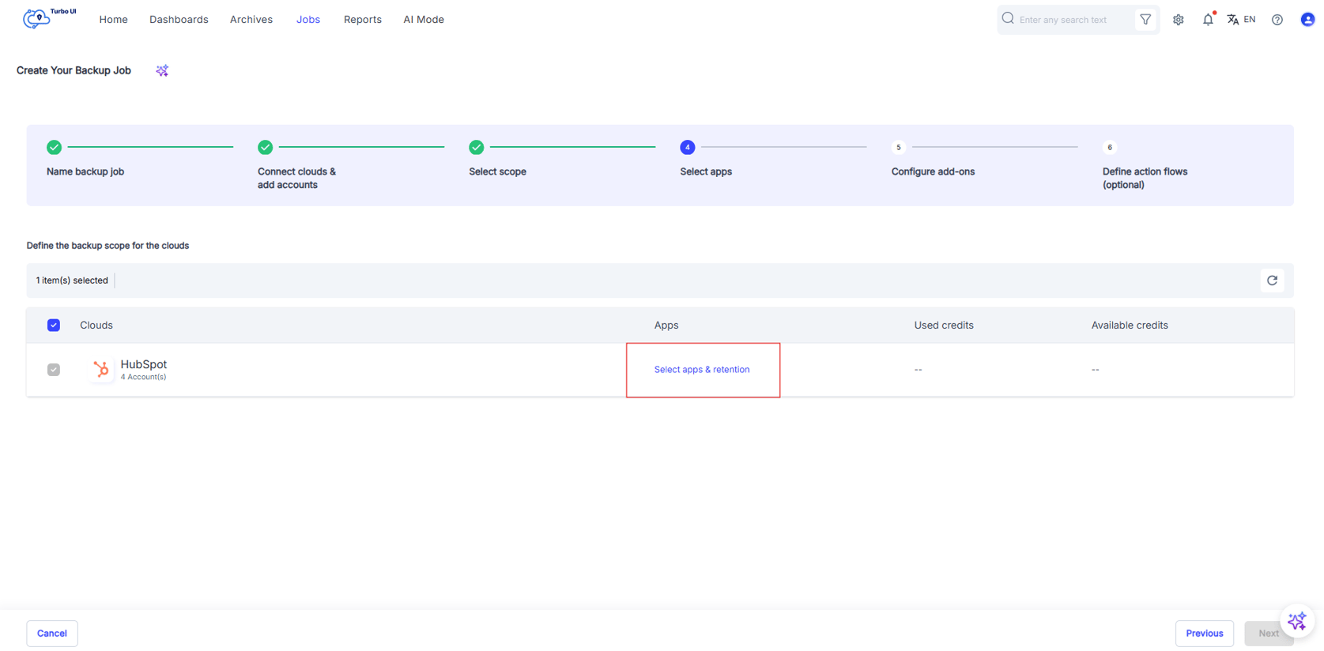1324x651 pixels.
Task: Click the 'Apps' column header
Action: pos(666,325)
